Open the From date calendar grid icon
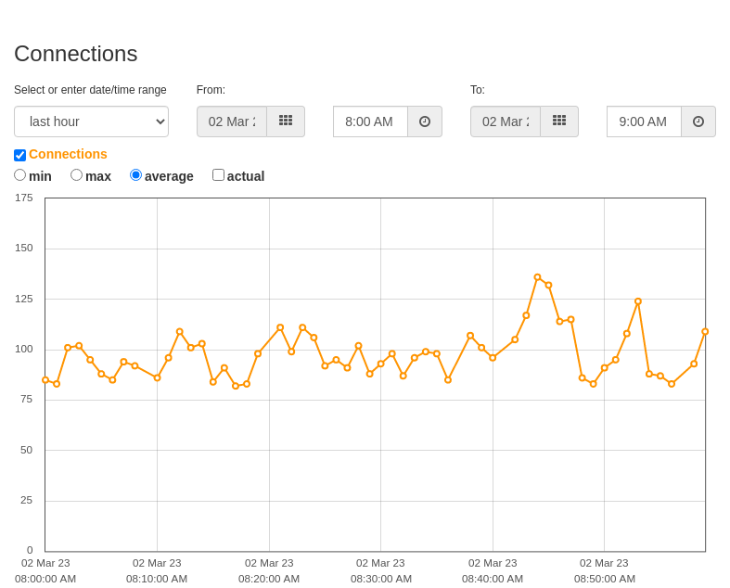The image size is (730, 588). 286,121
